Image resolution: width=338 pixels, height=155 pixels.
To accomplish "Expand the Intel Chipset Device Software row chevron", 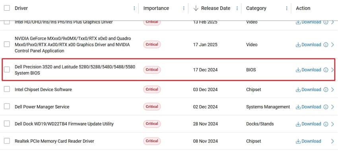I will click(332, 89).
